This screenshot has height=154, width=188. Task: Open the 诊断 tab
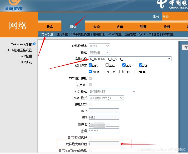click(x=167, y=27)
